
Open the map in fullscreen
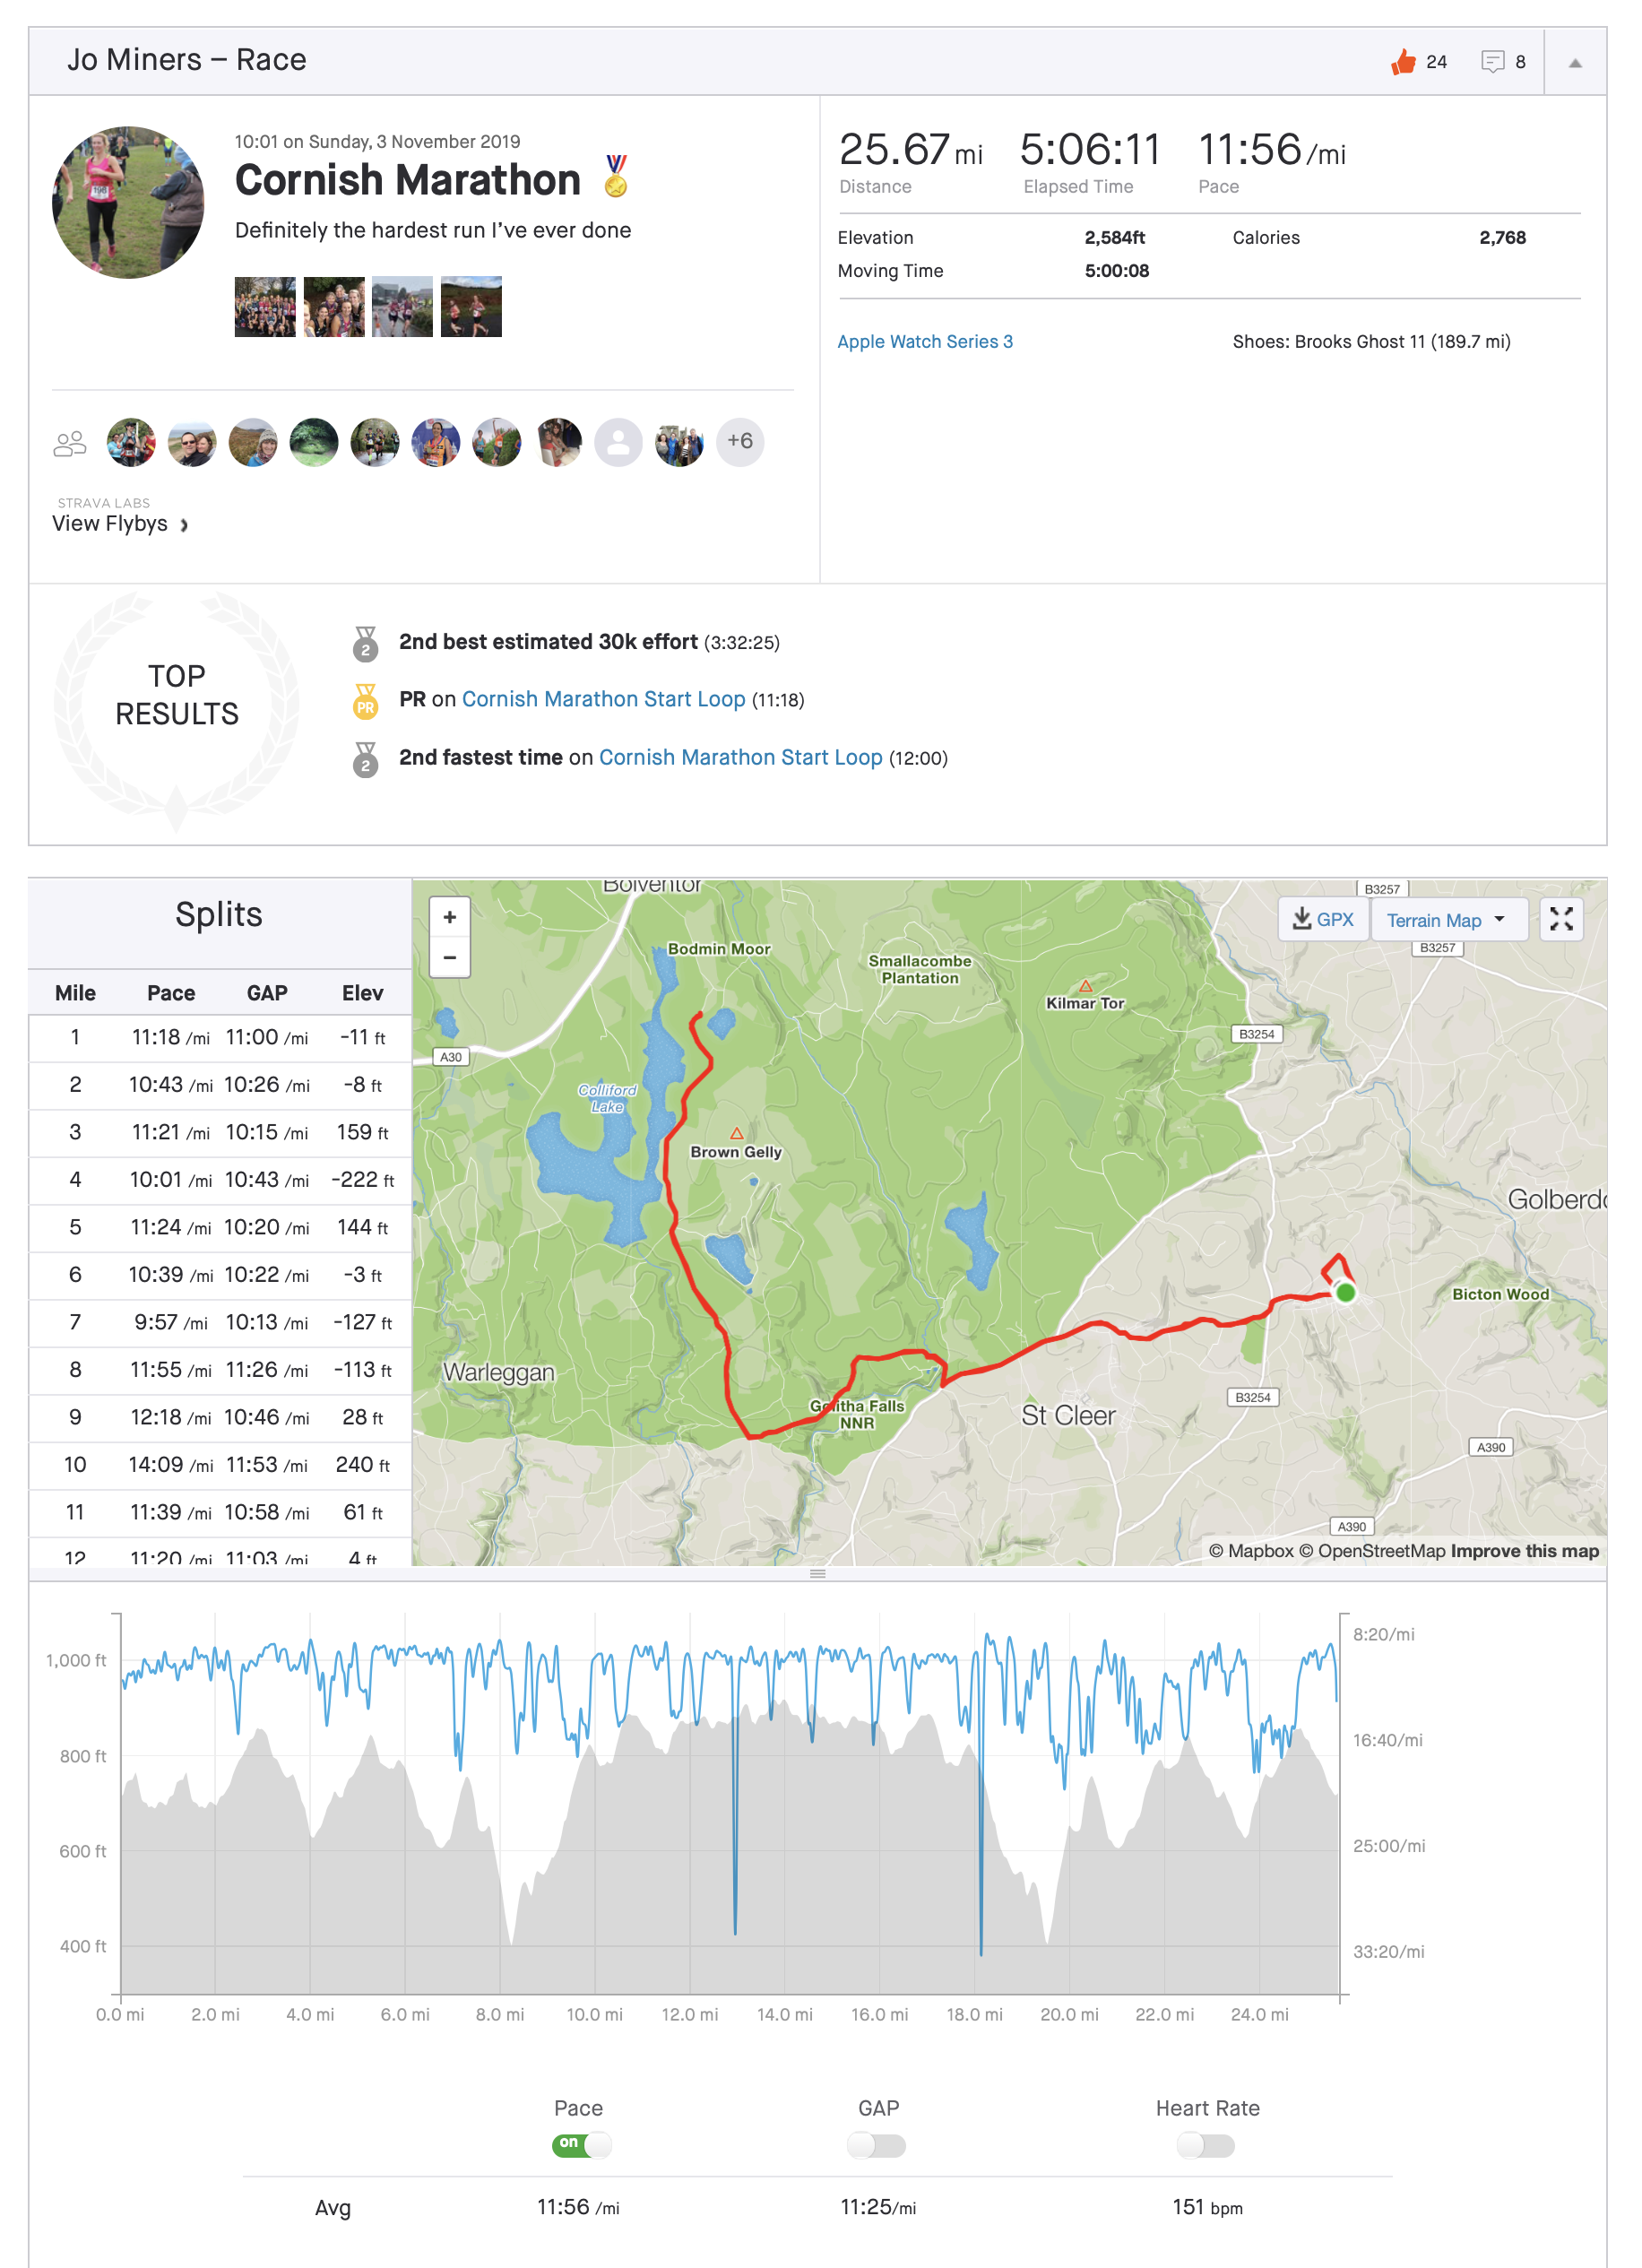click(x=1561, y=919)
